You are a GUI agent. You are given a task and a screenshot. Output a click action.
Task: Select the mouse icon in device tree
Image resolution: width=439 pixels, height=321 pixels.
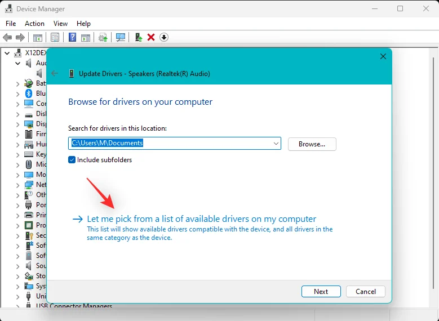coord(29,164)
